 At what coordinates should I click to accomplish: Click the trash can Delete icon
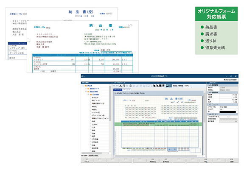click(131, 86)
